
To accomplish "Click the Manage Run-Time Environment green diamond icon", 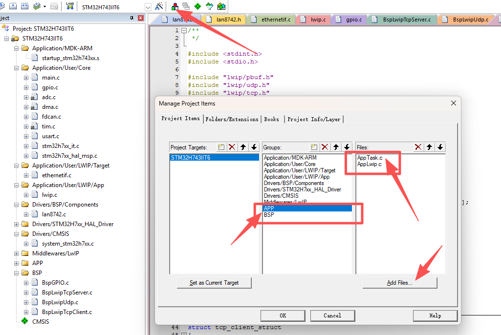I will tap(197, 6).
